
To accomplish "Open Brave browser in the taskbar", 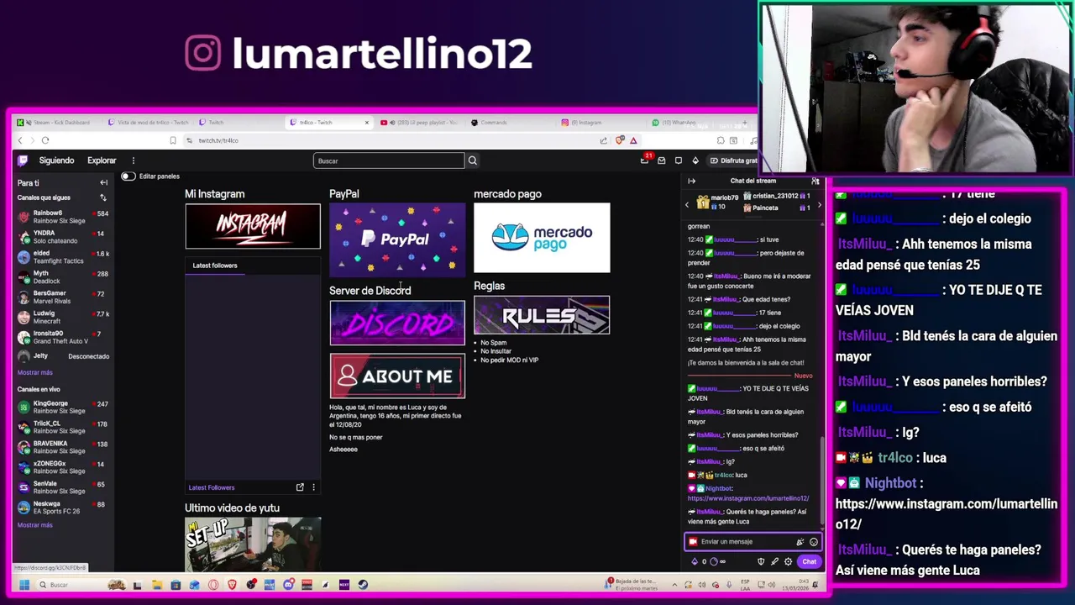I will point(233,585).
